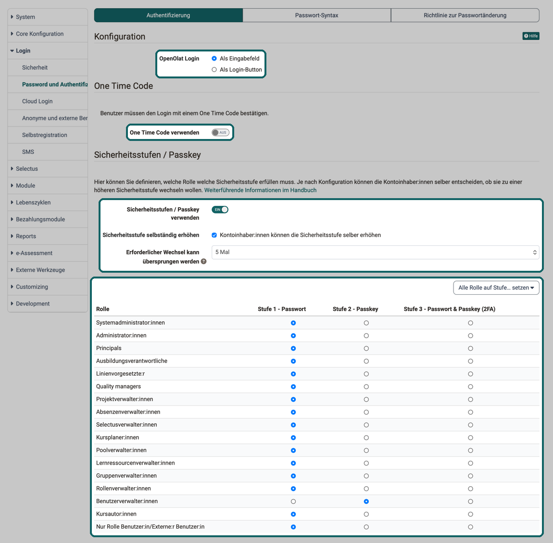The height and width of the screenshot is (543, 553).
Task: Click the Linienvorgesetzte:r role name
Action: point(120,374)
